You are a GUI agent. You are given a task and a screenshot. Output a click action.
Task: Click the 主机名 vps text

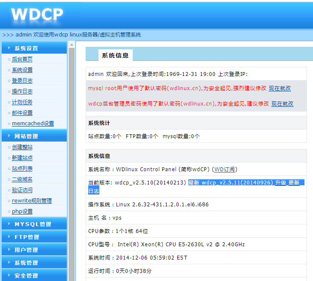pos(105,218)
